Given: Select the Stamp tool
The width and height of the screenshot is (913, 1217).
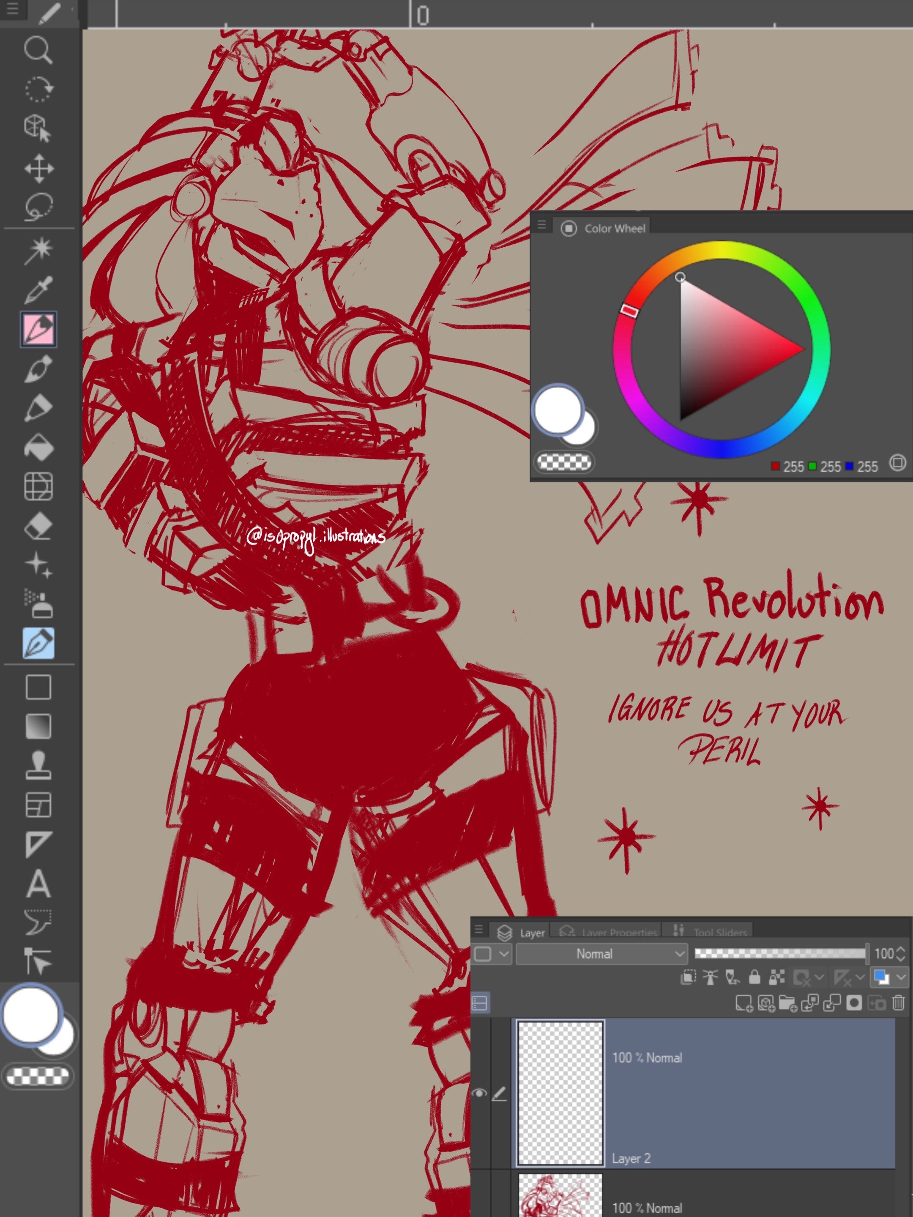Looking at the screenshot, I should click(x=38, y=766).
